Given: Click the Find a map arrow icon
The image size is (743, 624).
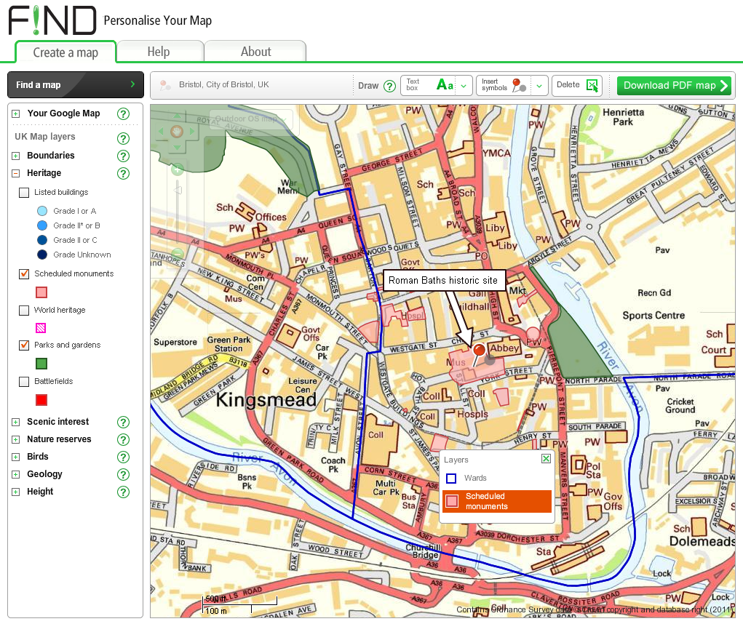Looking at the screenshot, I should (x=133, y=84).
